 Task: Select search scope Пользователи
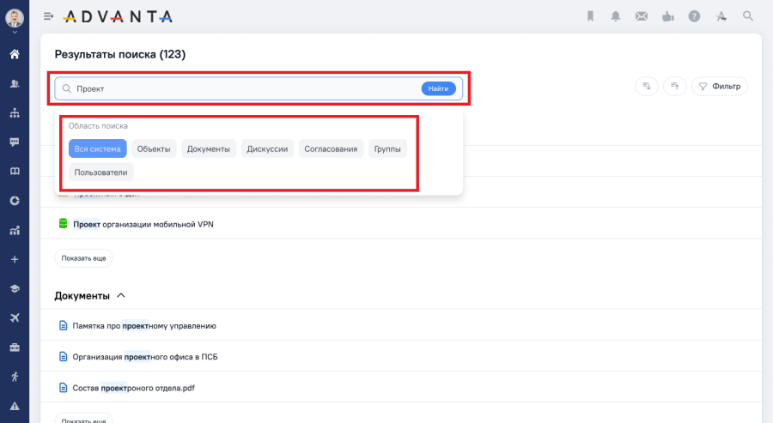pos(101,172)
